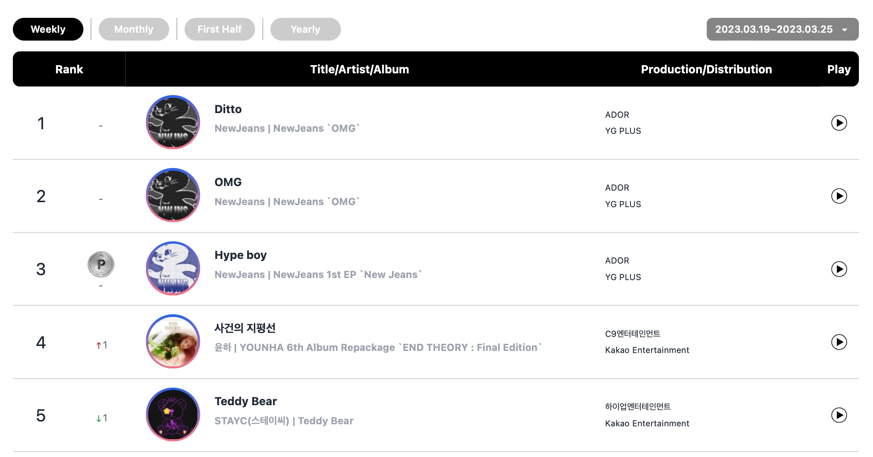
Task: Open the Hype boy song title link
Action: tap(241, 255)
